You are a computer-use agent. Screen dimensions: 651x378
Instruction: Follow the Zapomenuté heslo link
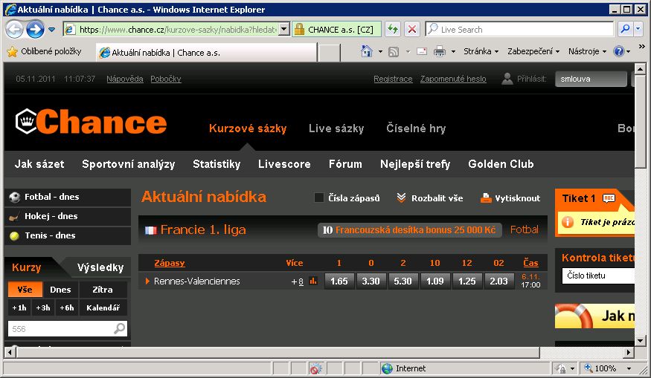point(453,79)
